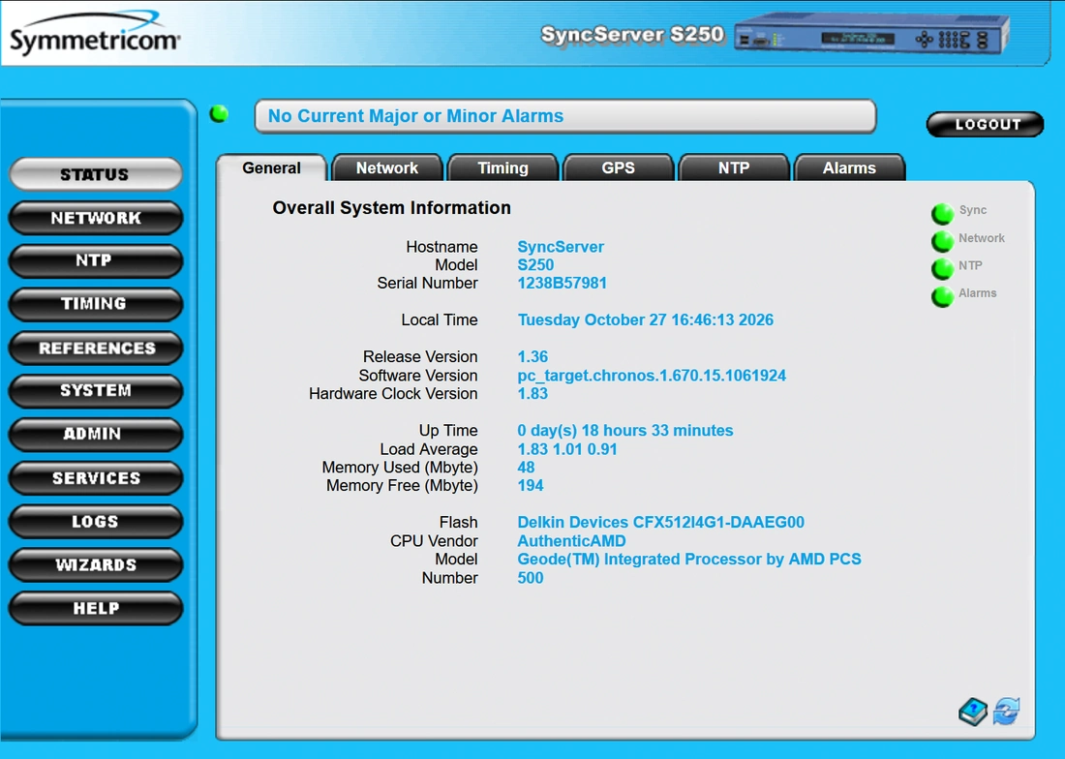Click the hostname value "SyncServer"
1065x759 pixels.
561,247
